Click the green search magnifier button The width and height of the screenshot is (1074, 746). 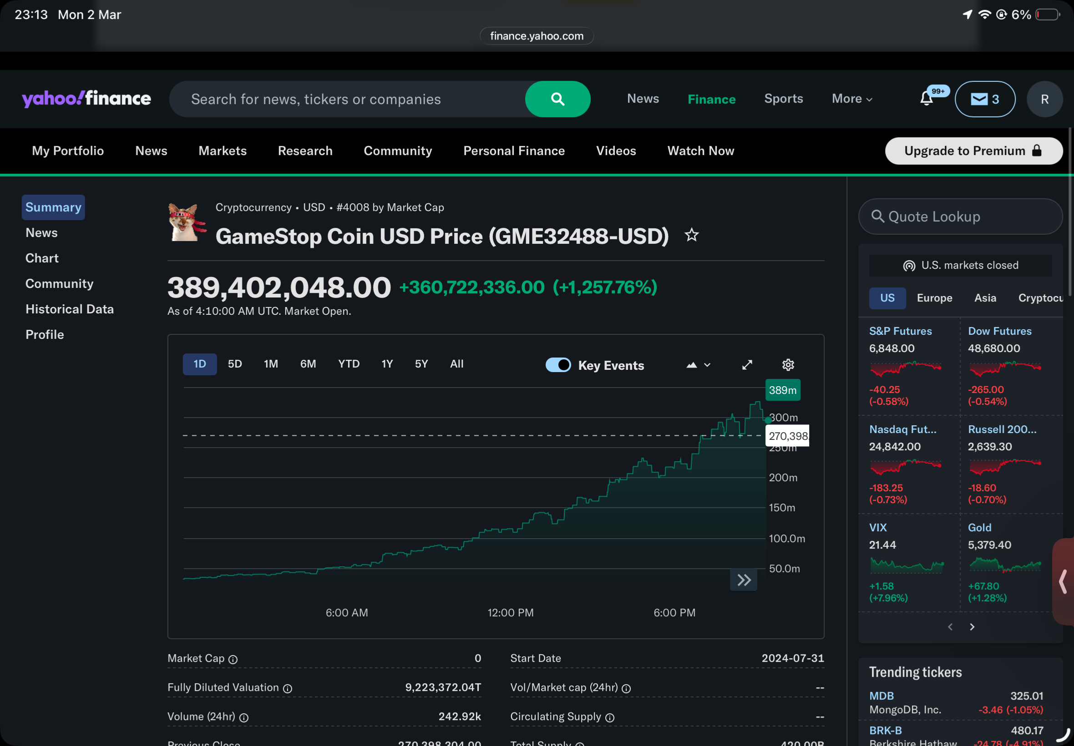tap(557, 99)
